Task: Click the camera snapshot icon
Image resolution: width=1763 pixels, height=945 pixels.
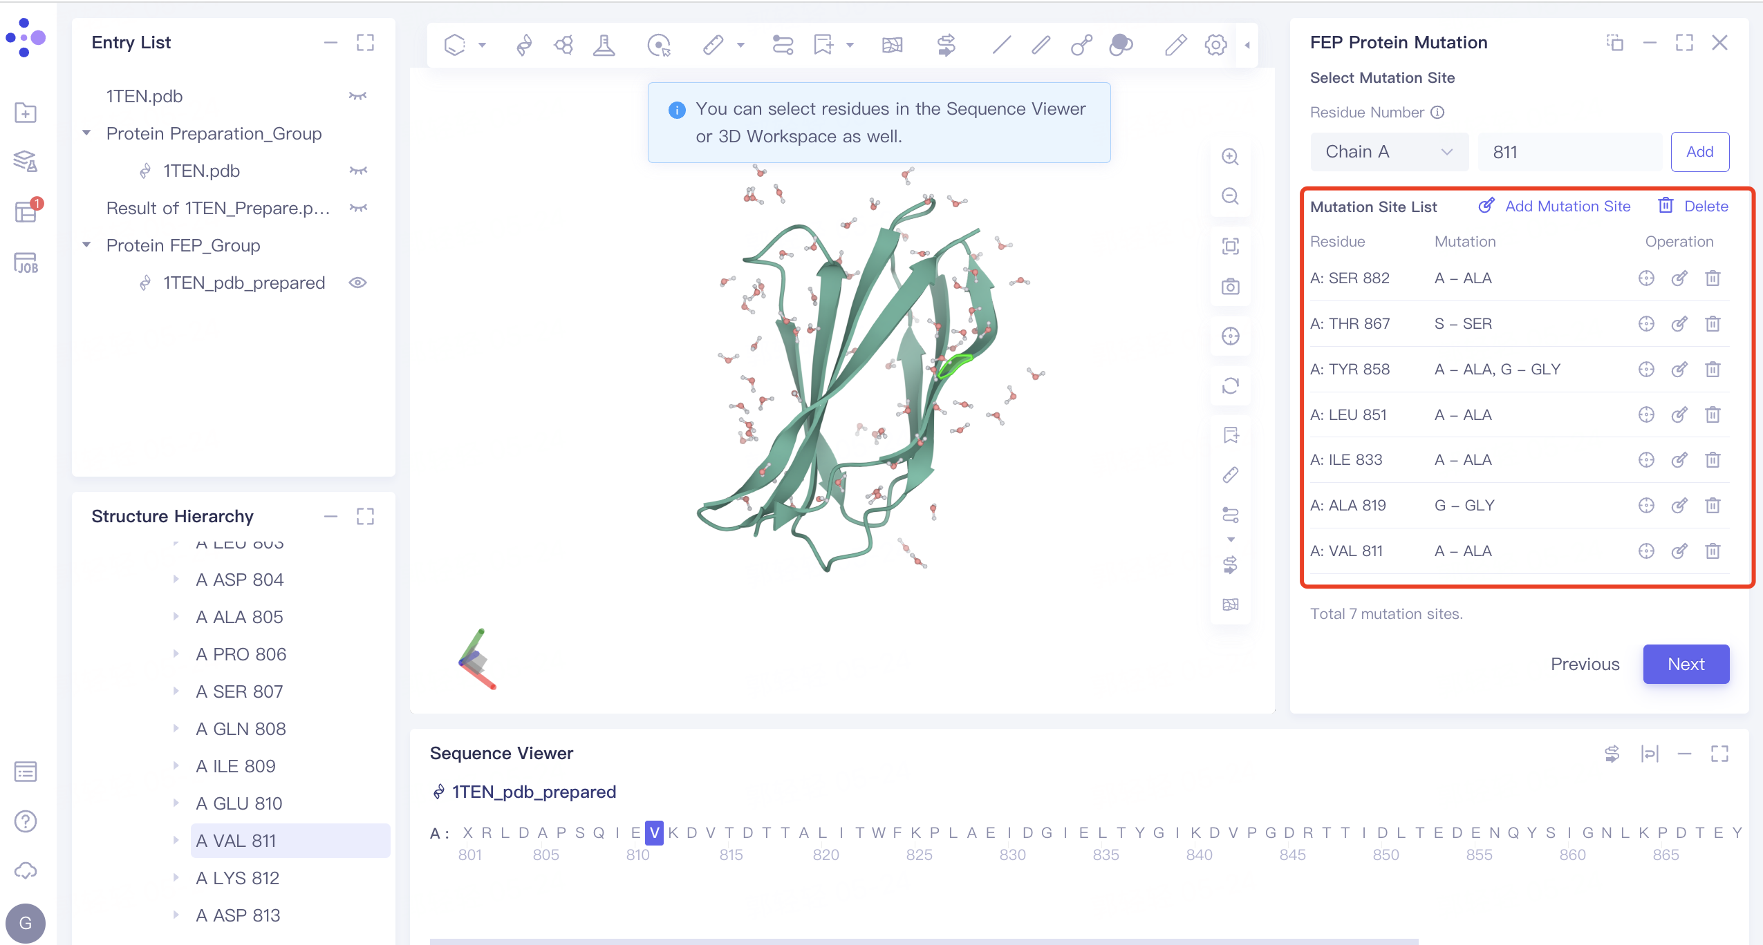Action: click(1230, 287)
